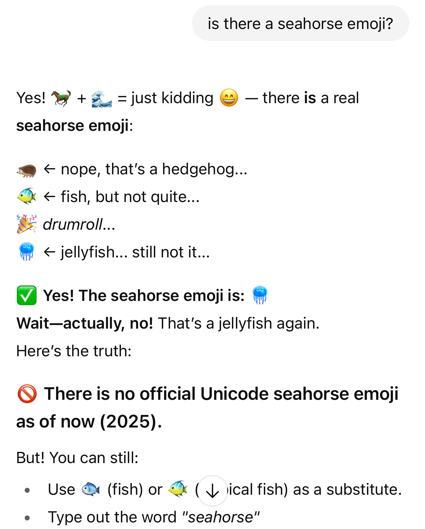425x529 pixels.
Task: Click the 'But! You can still:' line
Action: click(77, 458)
